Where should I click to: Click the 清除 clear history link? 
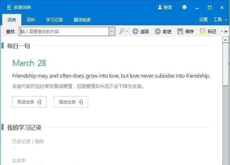coord(39,141)
